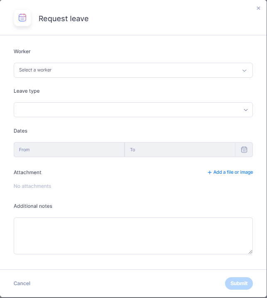Focus the Additional notes text area
Viewport: 267px width, 298px height.
click(x=133, y=236)
